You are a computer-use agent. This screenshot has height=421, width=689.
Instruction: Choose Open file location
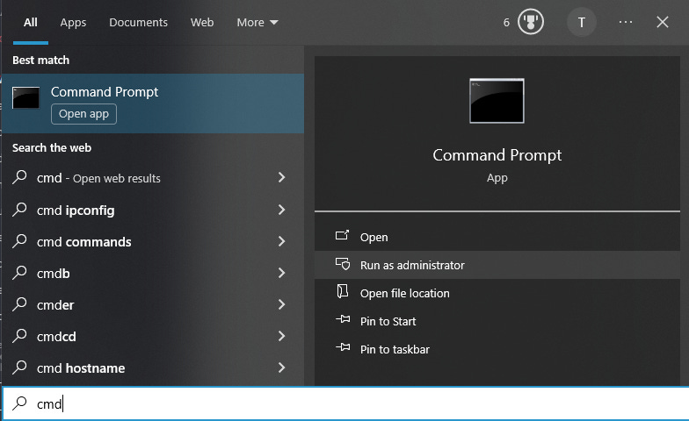497,293
